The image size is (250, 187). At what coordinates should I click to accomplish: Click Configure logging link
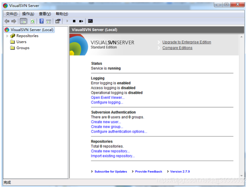point(107,102)
